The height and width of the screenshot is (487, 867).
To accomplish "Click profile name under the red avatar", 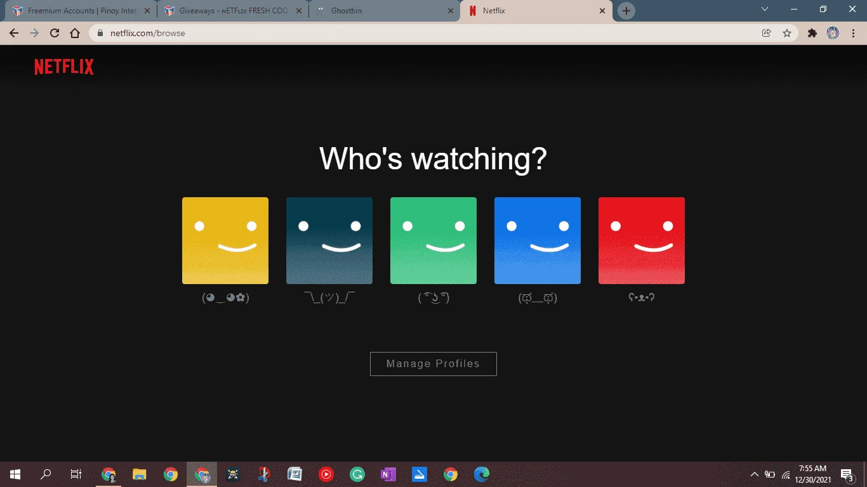I will coord(642,297).
